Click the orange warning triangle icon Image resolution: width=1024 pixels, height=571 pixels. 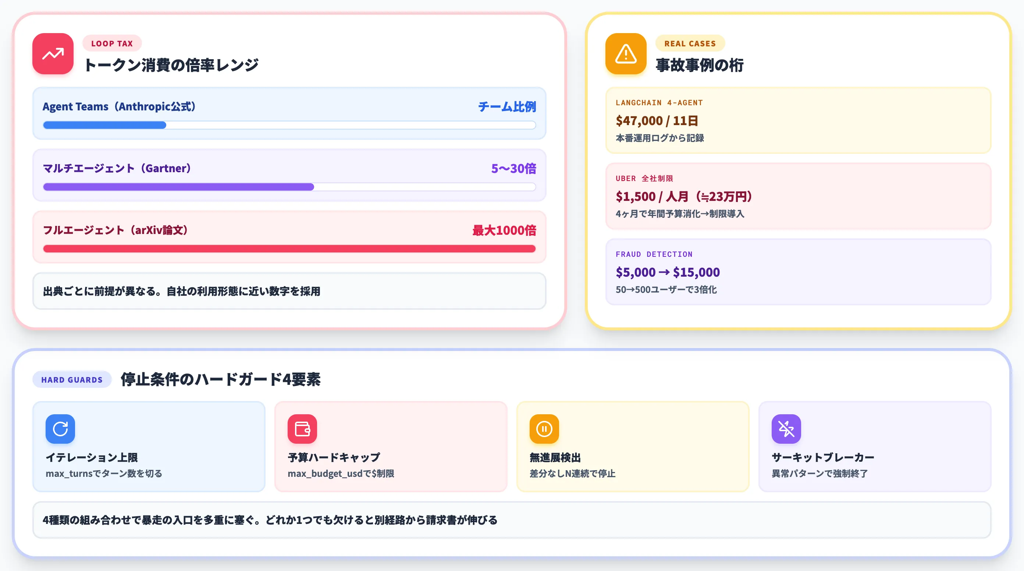pos(626,54)
